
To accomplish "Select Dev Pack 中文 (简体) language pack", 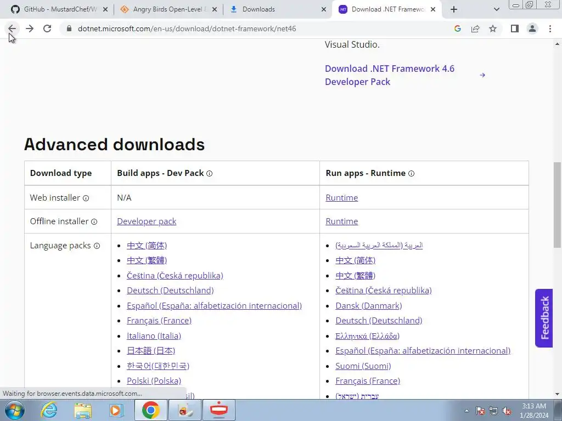I will click(x=147, y=246).
